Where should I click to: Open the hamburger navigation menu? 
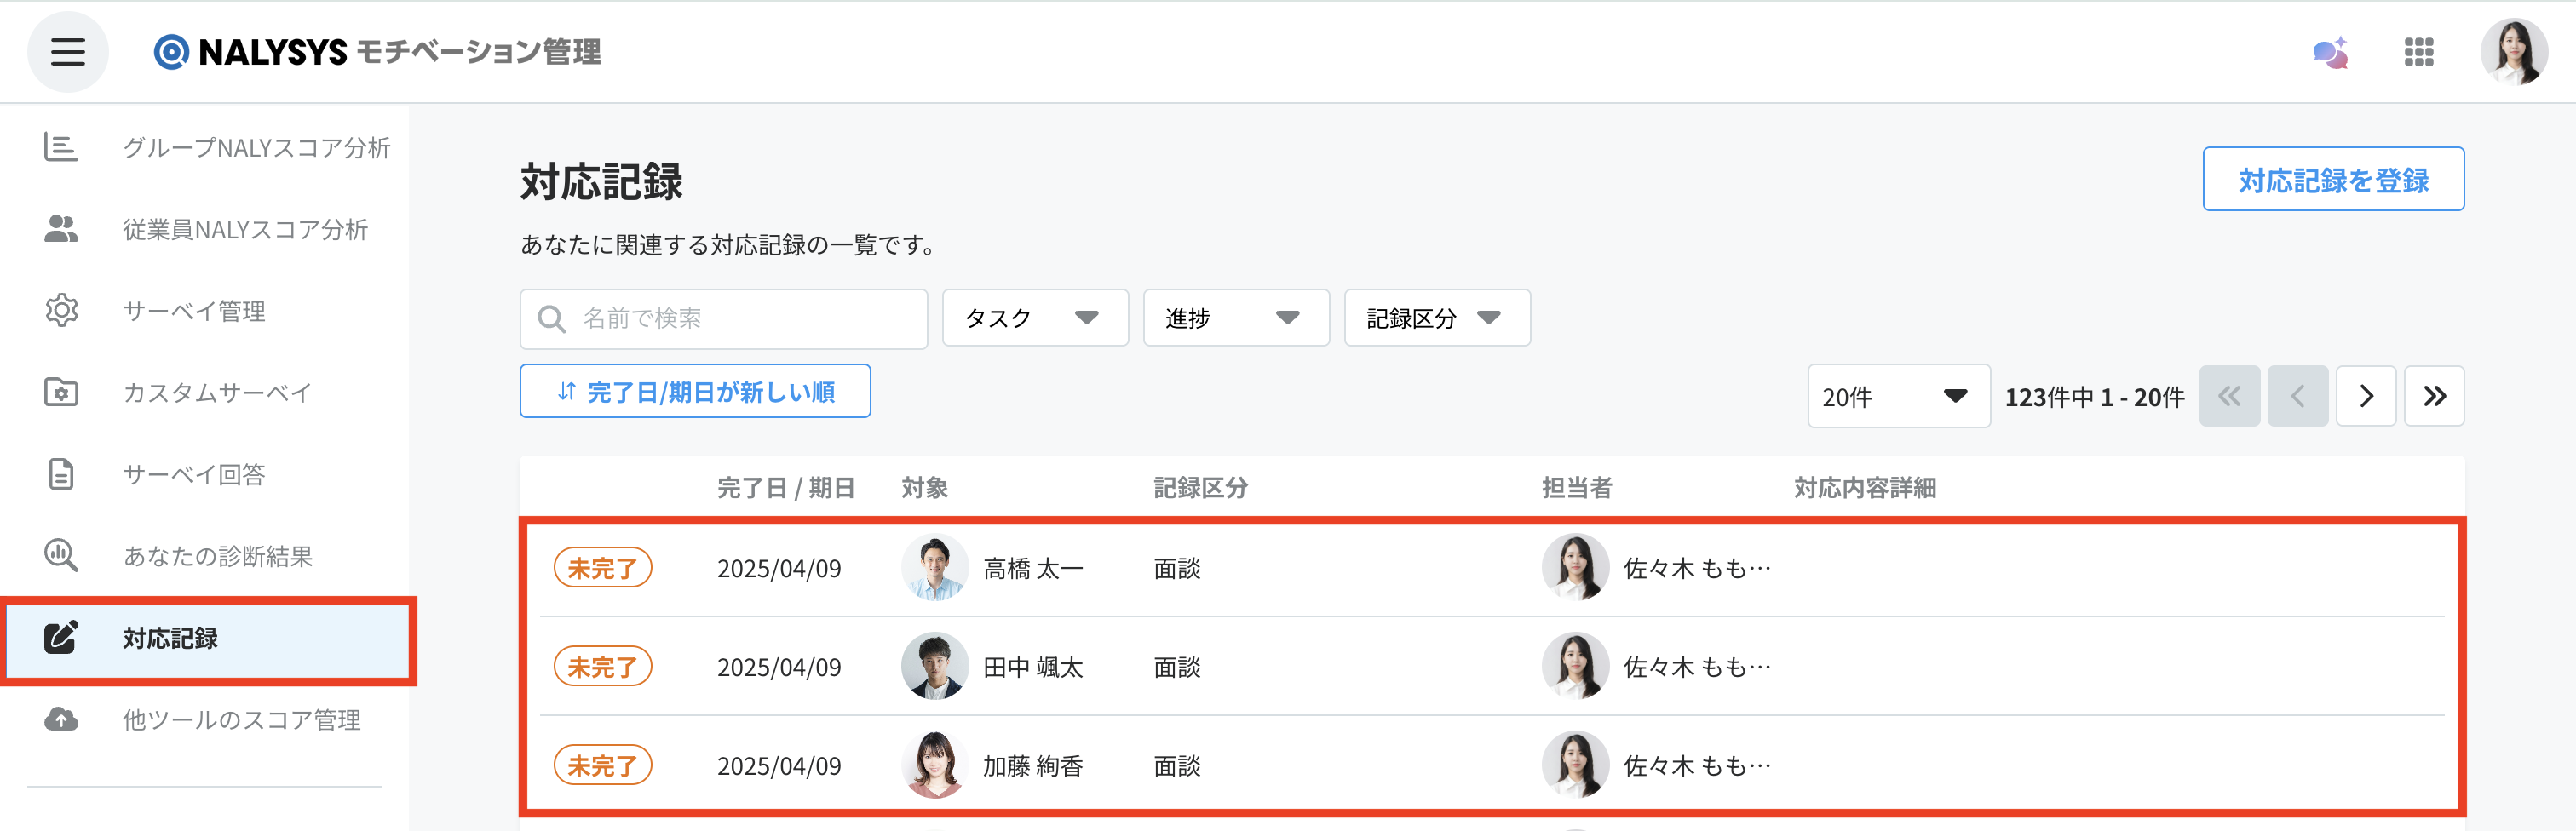click(x=67, y=51)
